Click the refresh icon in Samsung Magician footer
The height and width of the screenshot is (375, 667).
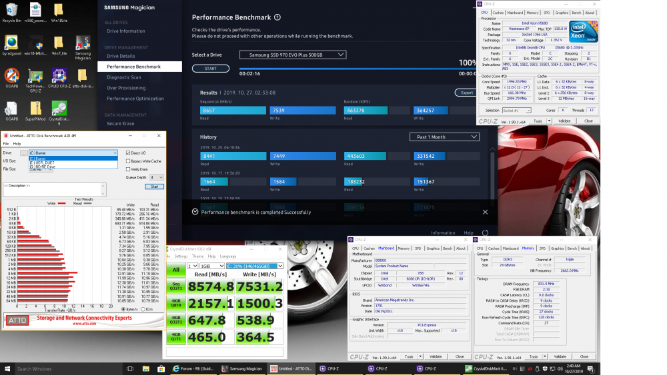[x=485, y=232]
